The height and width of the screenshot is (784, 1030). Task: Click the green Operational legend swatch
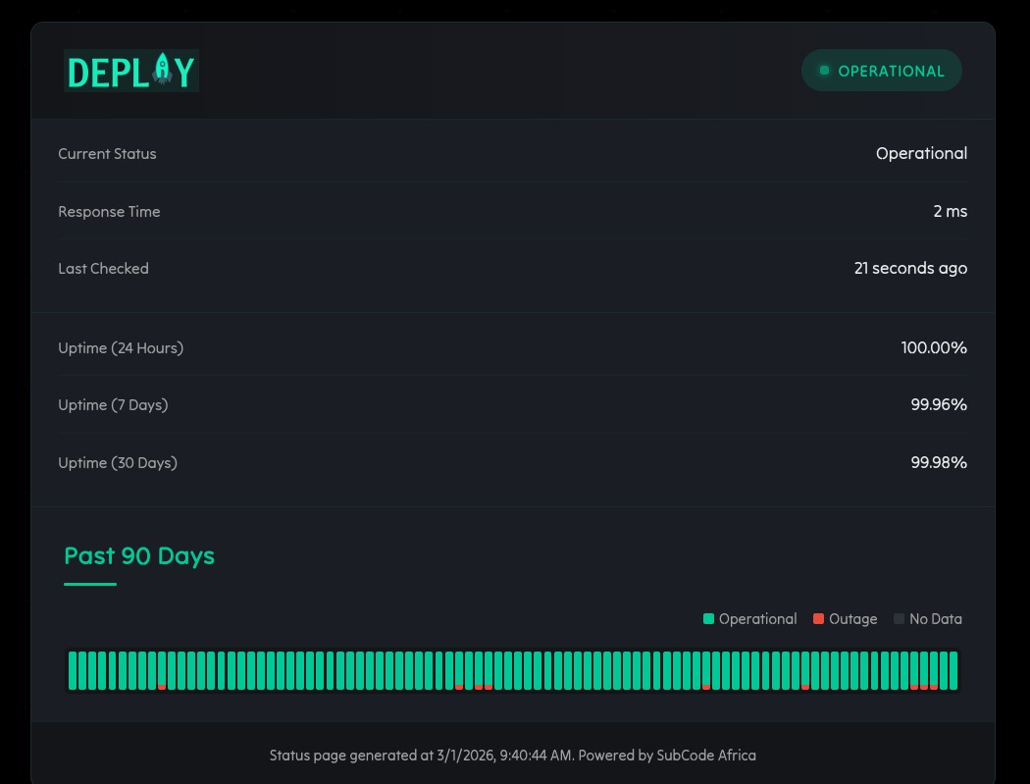click(x=708, y=618)
